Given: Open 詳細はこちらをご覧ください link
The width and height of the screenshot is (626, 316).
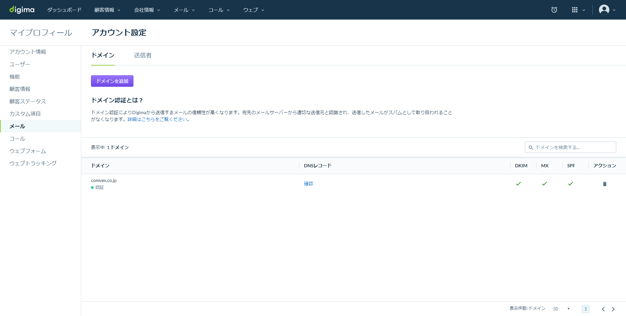Looking at the screenshot, I should pyautogui.click(x=157, y=119).
